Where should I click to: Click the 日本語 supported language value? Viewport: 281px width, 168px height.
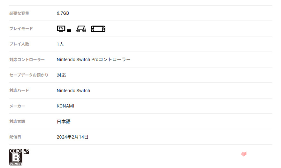pos(64,122)
